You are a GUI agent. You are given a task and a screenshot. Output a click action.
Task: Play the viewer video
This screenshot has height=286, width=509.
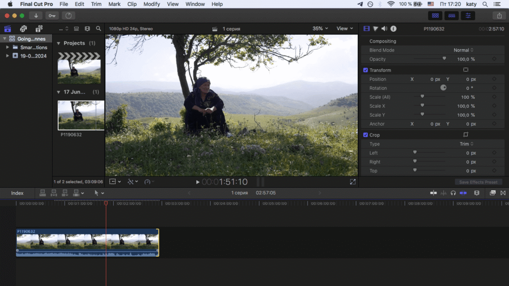[x=197, y=182]
